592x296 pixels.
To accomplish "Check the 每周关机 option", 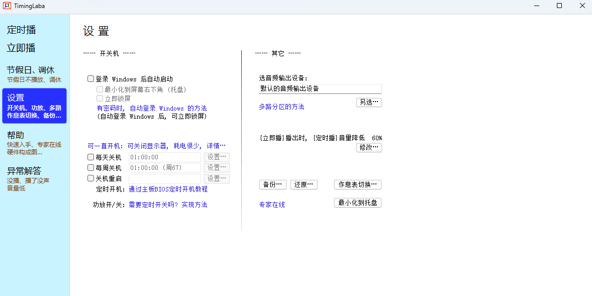I will coord(91,168).
